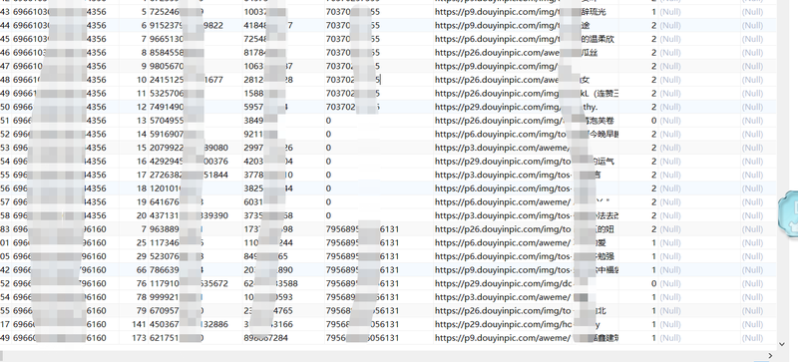Select the cell containing sequence number 25

128,243
